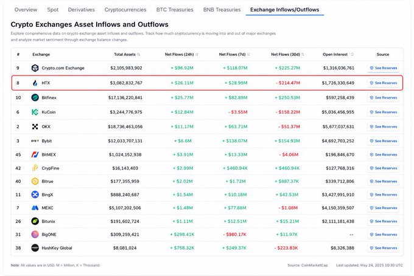The height and width of the screenshot is (276, 414).
Task: Click Bybit 7d net flow +$138.07M
Action: coord(235,141)
